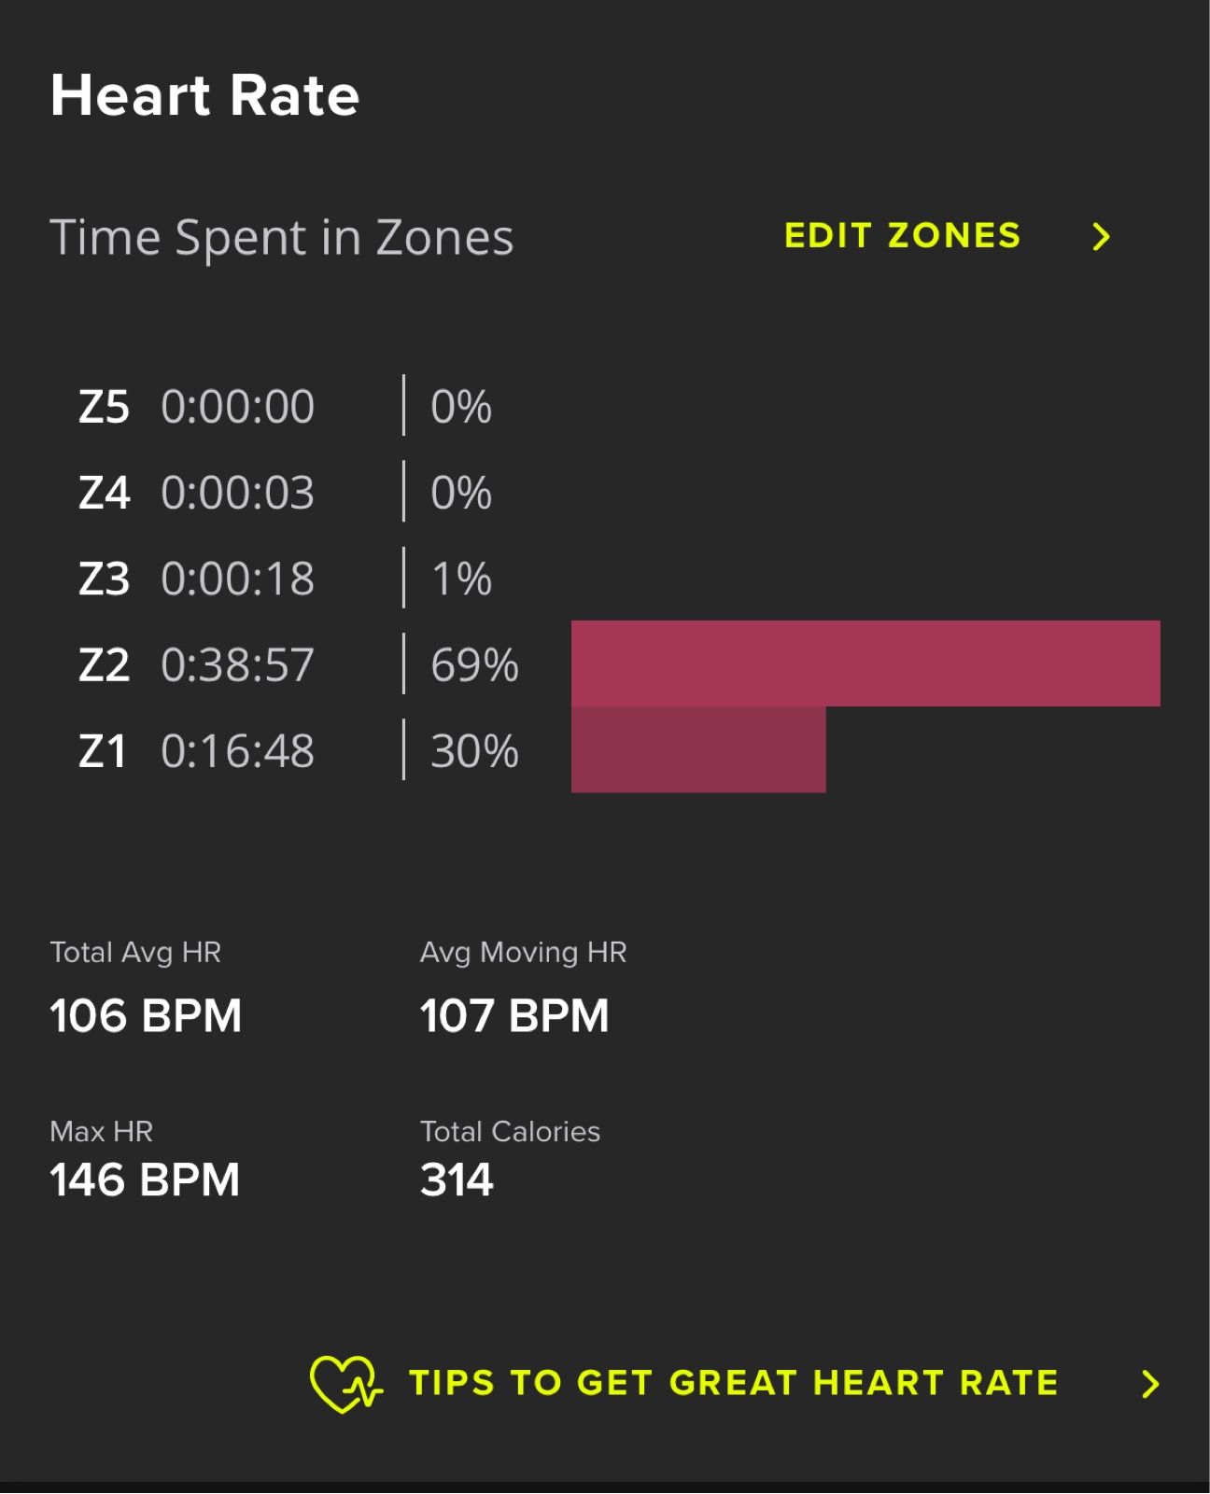
Task: Select the Z3 zone time 0:00:18
Action: tap(237, 579)
